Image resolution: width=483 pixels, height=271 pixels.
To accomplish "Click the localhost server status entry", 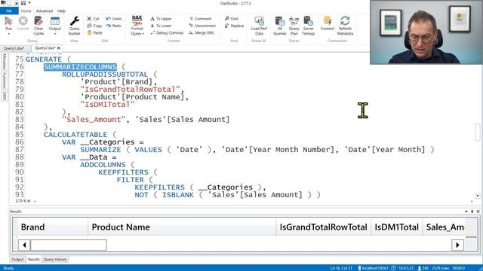I will (373, 268).
